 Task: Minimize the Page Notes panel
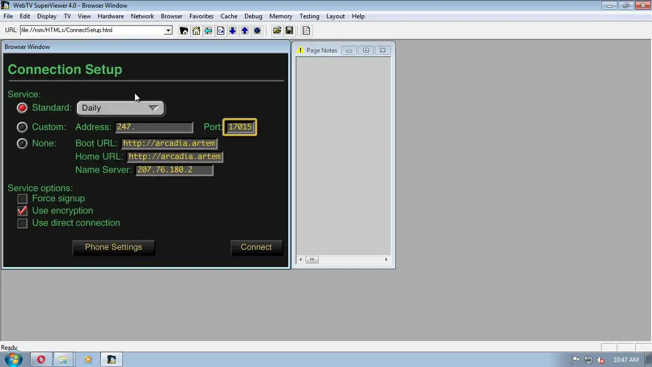[349, 50]
